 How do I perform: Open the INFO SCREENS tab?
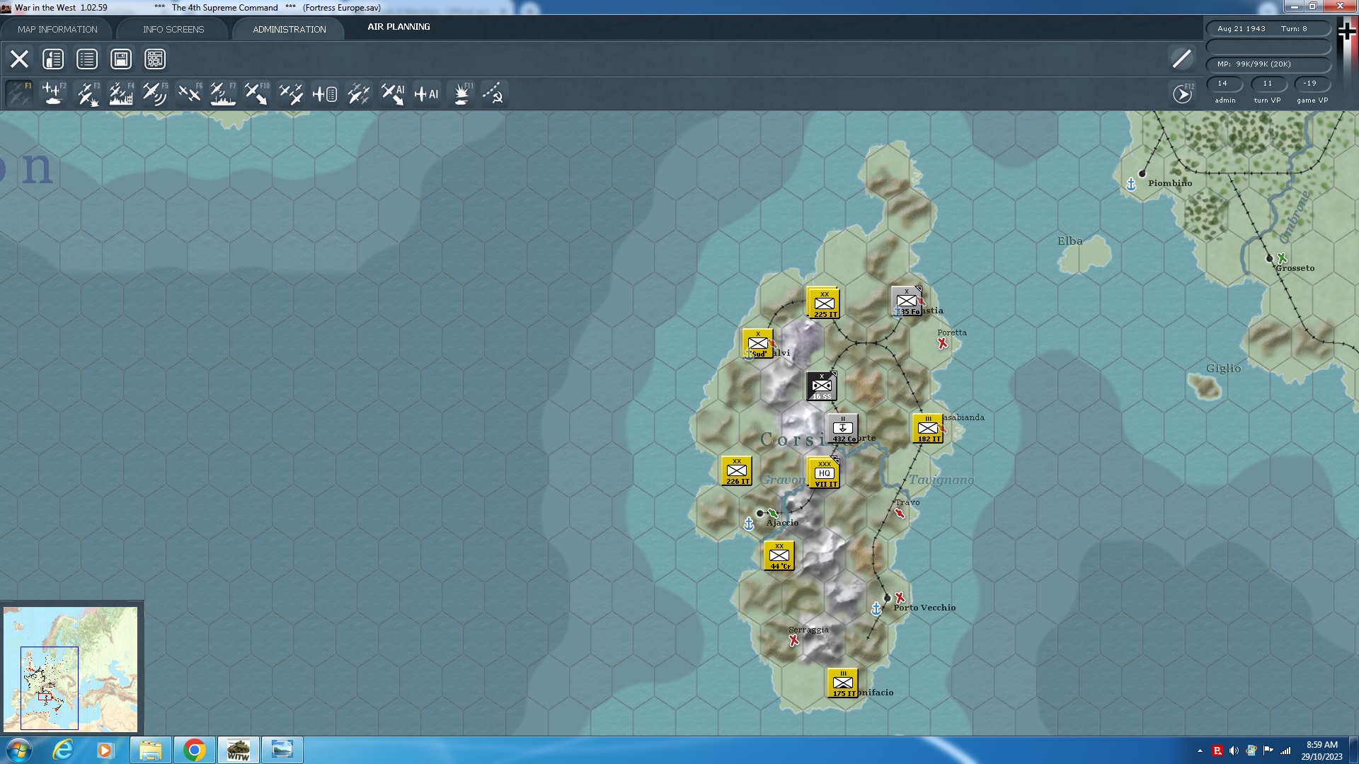tap(173, 29)
